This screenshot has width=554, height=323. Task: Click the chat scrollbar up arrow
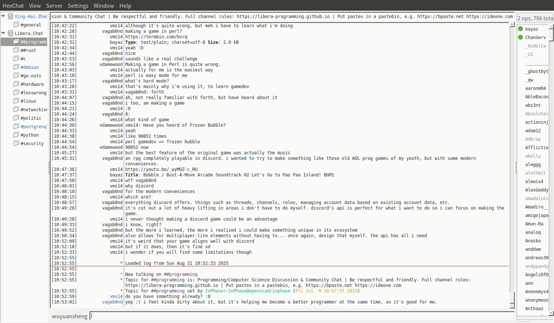click(x=512, y=24)
